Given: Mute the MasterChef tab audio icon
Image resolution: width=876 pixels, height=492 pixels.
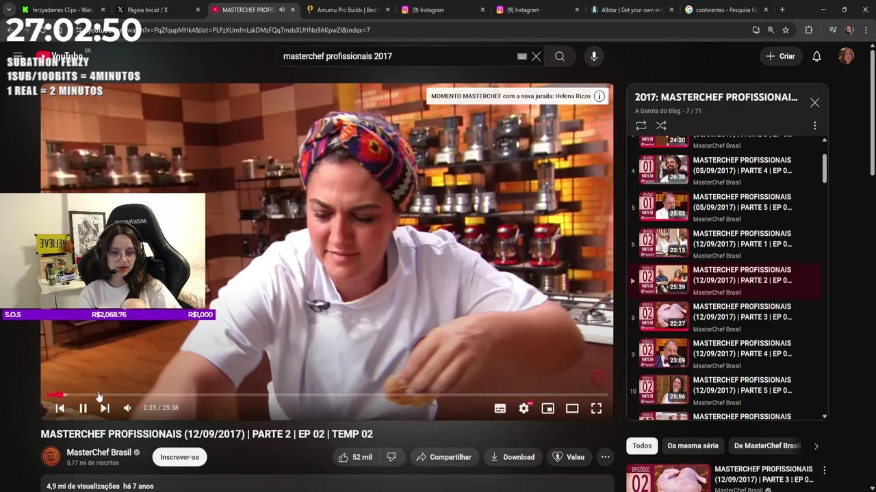Looking at the screenshot, I should click(282, 10).
